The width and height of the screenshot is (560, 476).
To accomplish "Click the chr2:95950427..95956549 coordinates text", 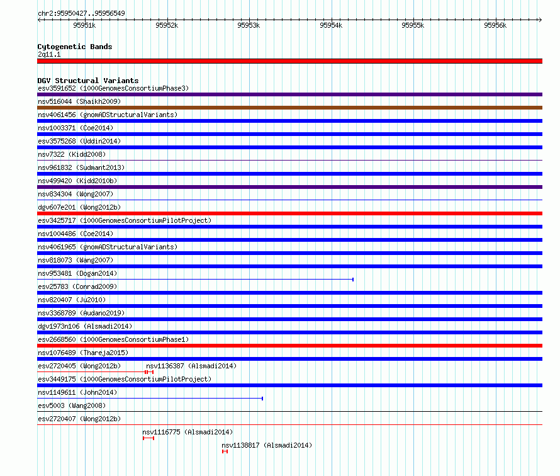I will [x=81, y=14].
